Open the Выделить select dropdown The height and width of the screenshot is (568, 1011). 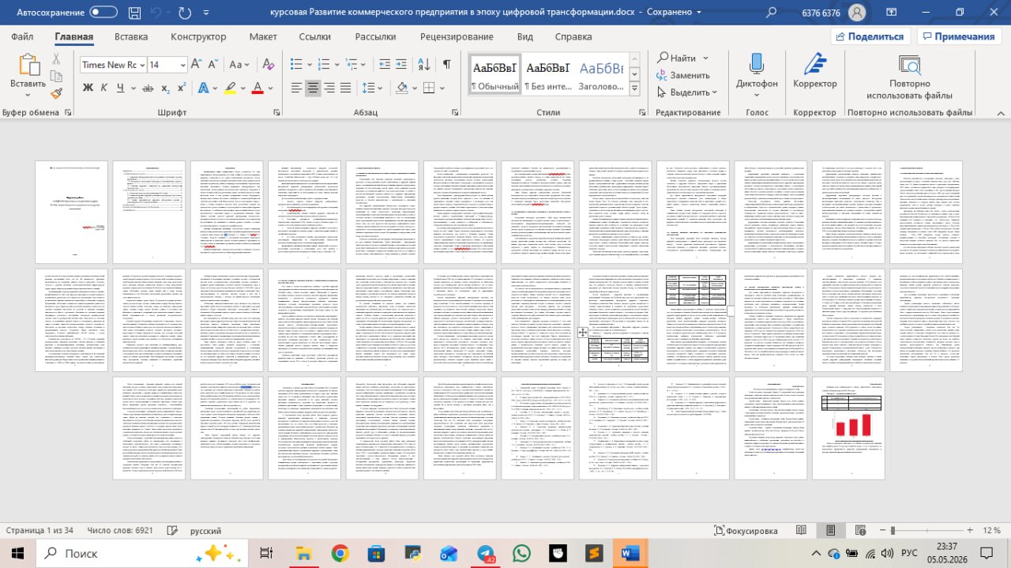(x=687, y=92)
